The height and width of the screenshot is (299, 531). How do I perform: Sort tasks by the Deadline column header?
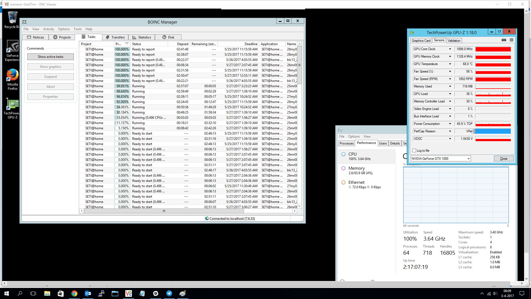point(251,44)
